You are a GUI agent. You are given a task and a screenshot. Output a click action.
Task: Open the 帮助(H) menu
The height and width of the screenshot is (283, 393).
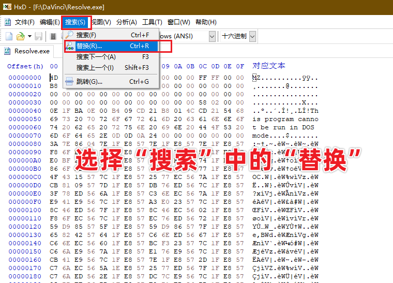(x=206, y=22)
